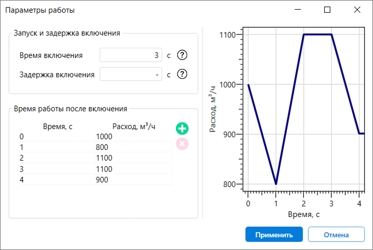Click the chart's Время, с axis title
Image resolution: width=373 pixels, height=250 pixels.
click(x=304, y=214)
